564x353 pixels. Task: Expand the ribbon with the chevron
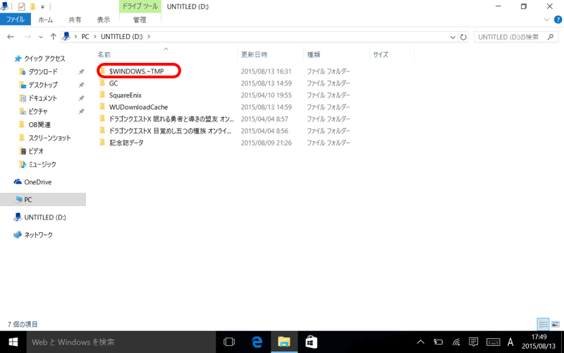coord(546,20)
